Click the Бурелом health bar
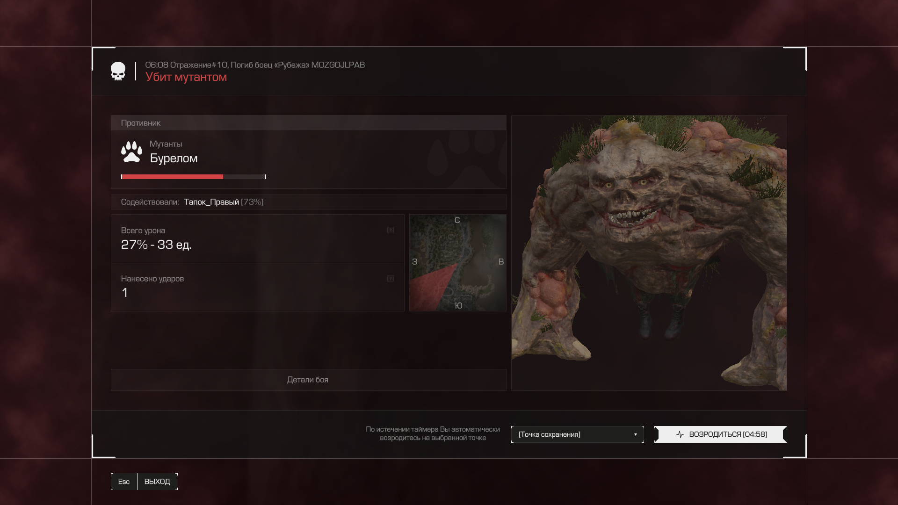 tap(194, 177)
